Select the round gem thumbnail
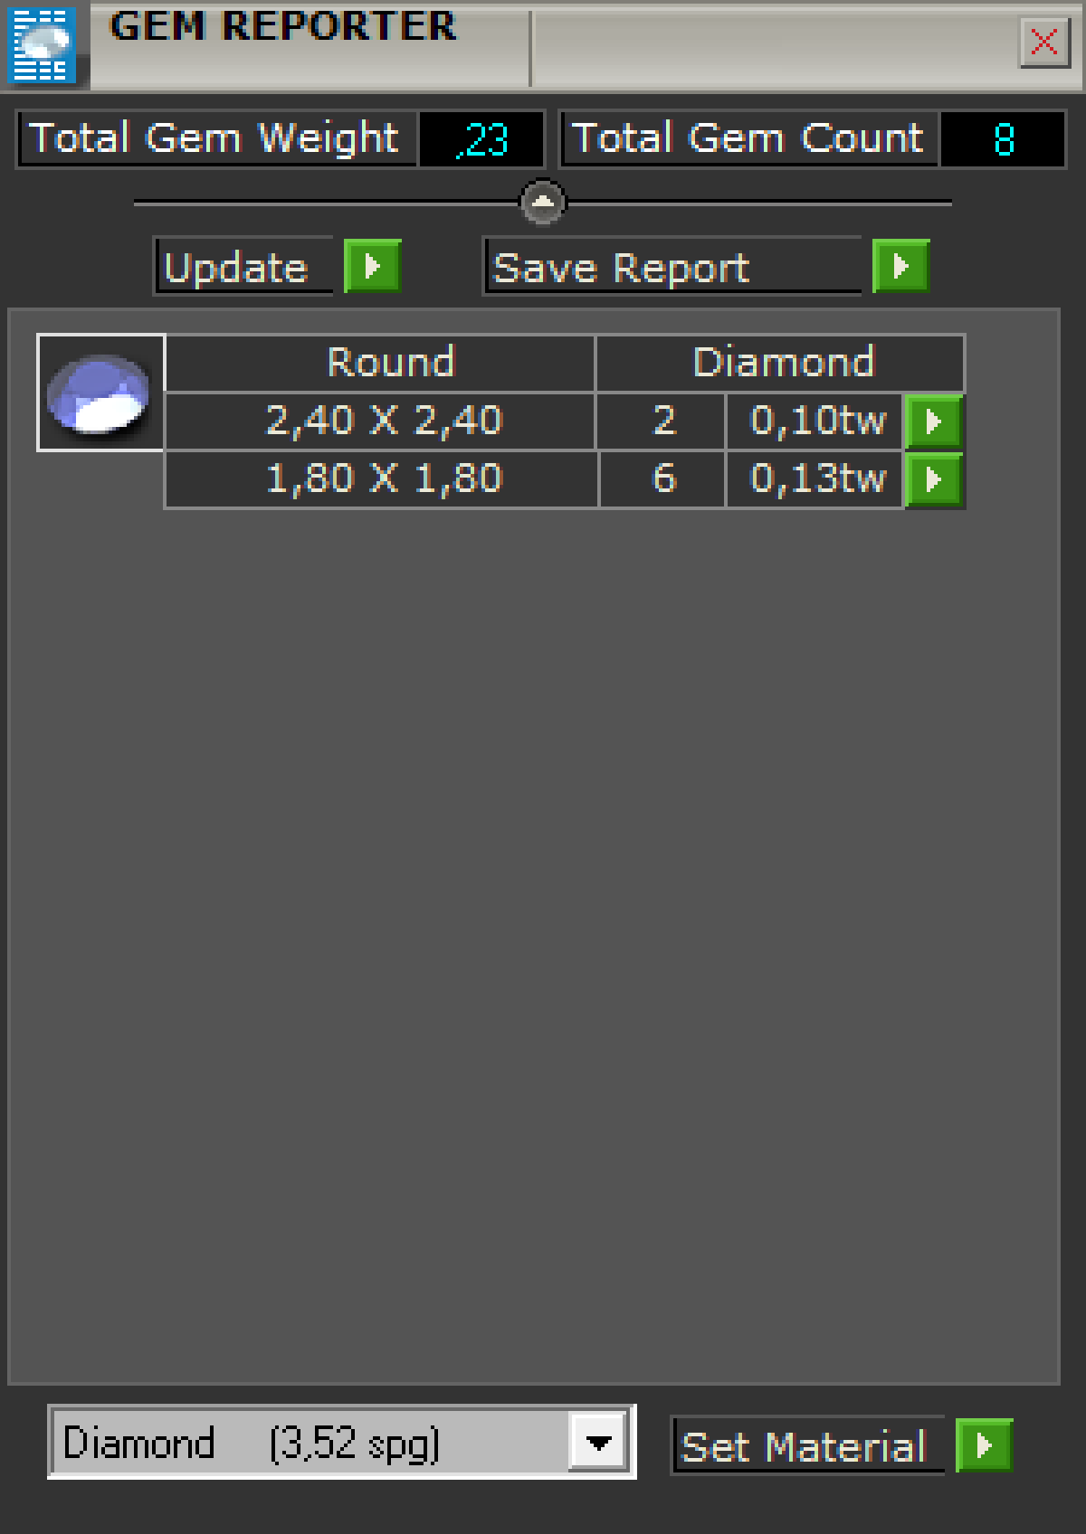 [100, 393]
